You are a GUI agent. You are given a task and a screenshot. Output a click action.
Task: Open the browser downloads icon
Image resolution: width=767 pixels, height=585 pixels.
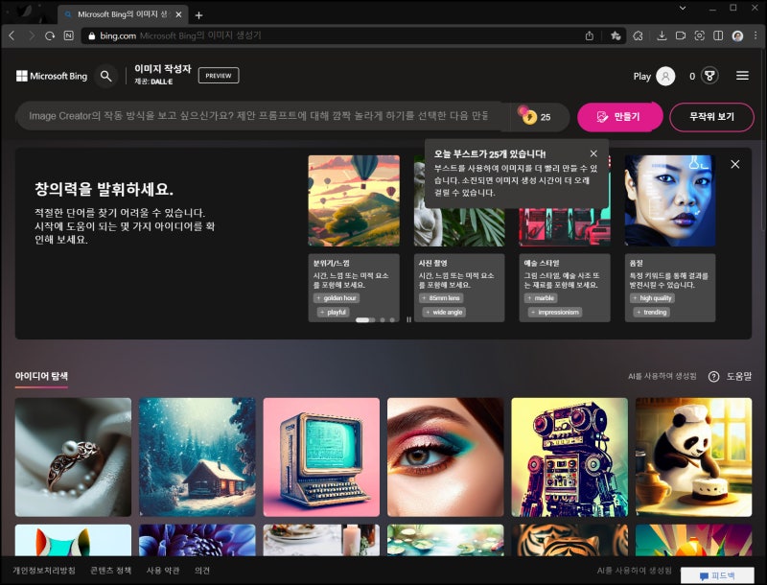tap(662, 35)
